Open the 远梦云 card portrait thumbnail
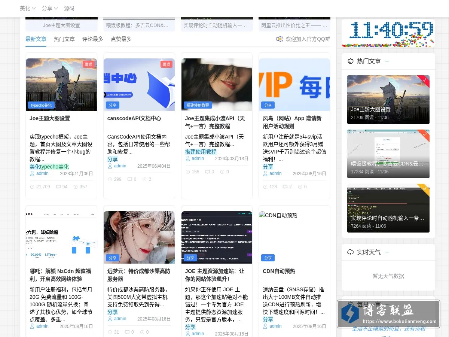 coord(139,237)
